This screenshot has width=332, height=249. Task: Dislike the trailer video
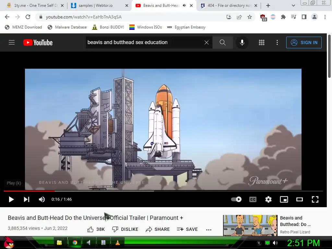[x=125, y=229]
